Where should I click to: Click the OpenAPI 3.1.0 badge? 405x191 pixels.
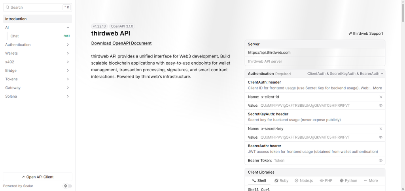pos(122,26)
